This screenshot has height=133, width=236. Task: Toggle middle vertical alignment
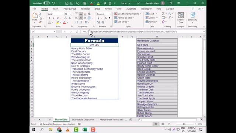81,14
